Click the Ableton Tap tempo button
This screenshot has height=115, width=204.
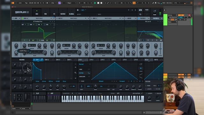(x=26, y=3)
